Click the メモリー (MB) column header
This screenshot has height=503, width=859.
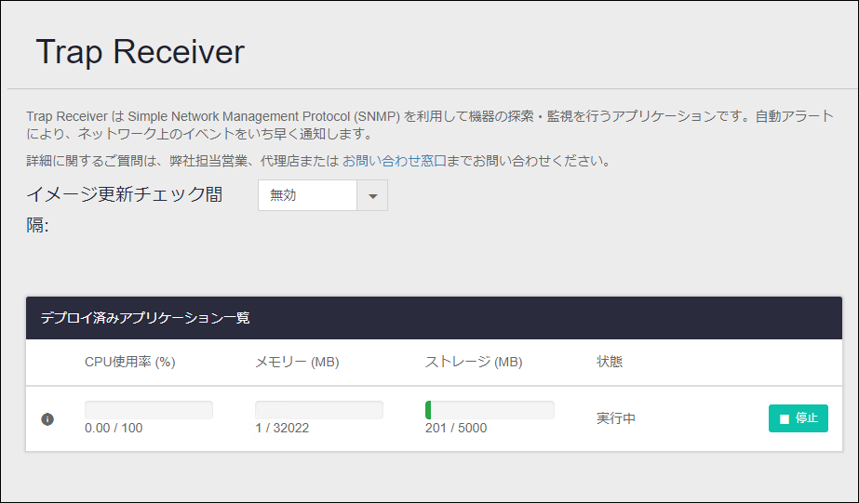tap(297, 362)
